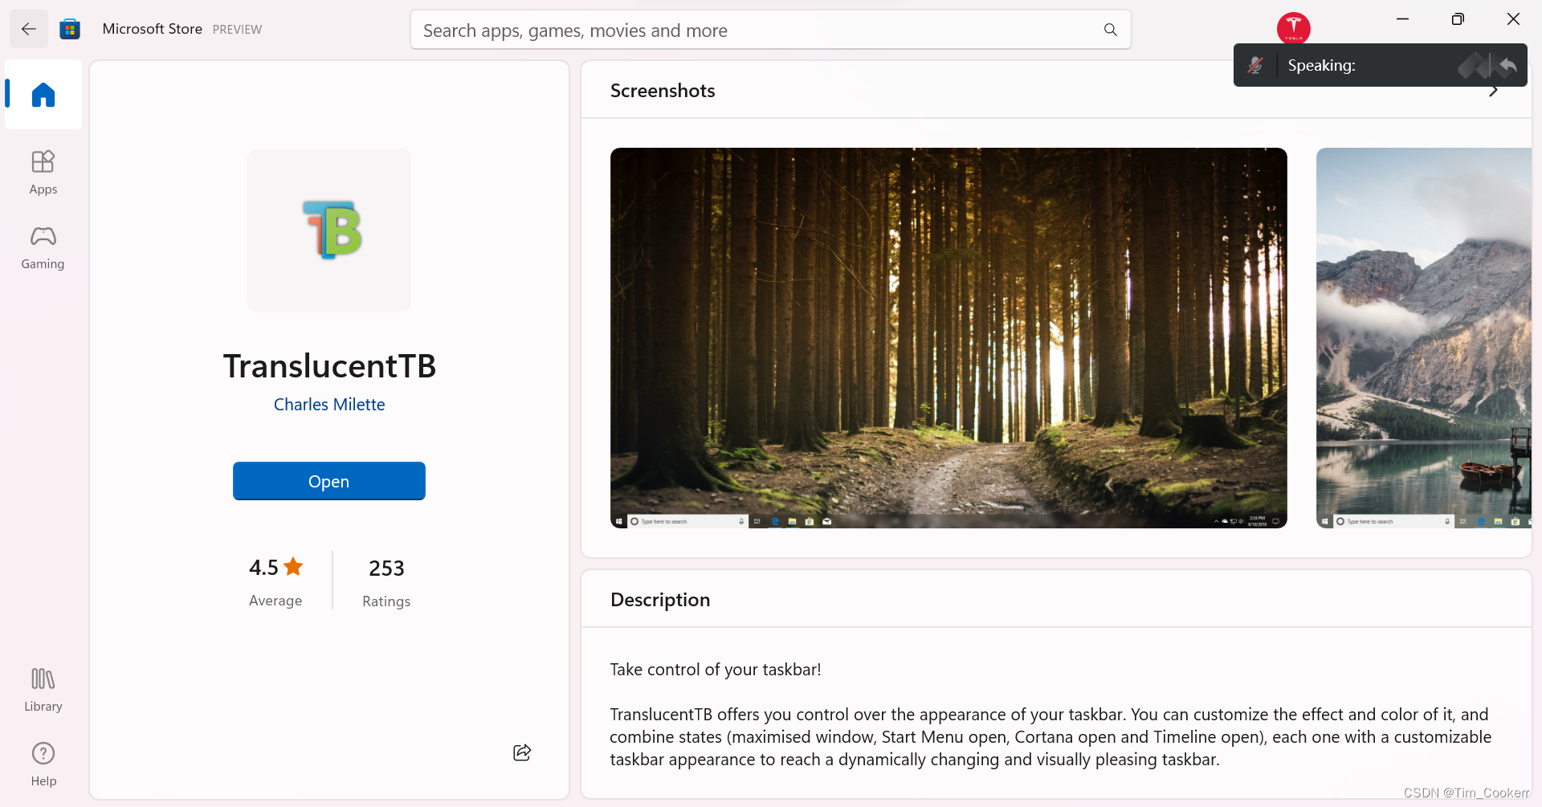Screen dimensions: 1542x807
Task: Open the Home section in sidebar
Action: pos(43,95)
